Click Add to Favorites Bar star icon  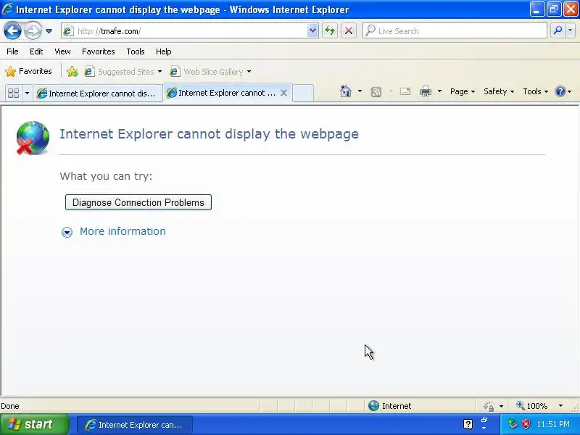(72, 71)
